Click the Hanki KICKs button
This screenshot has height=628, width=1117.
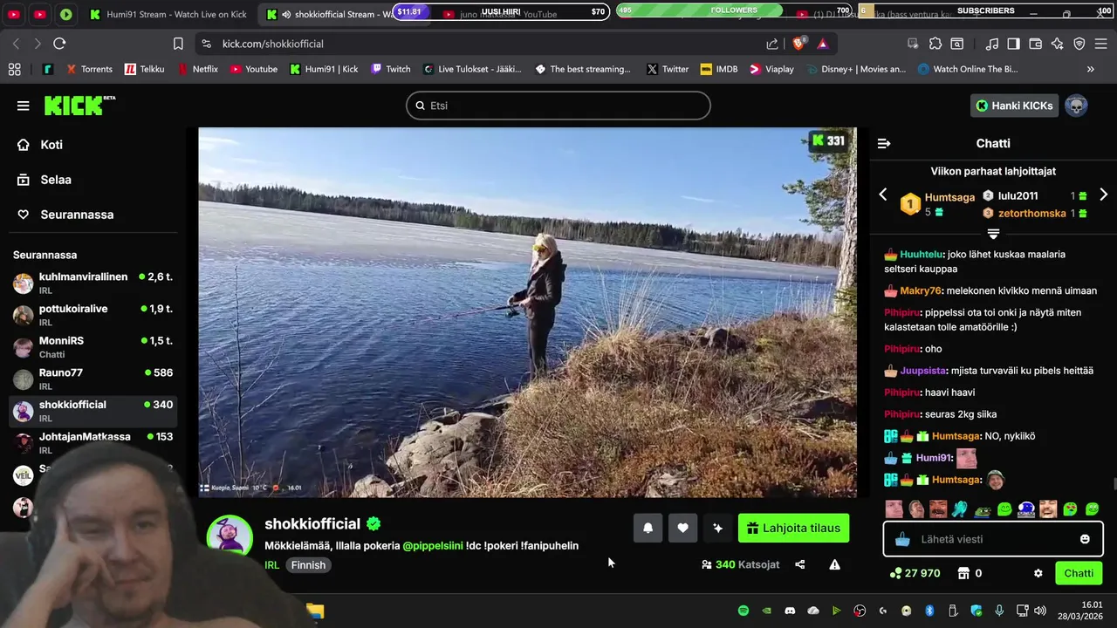tap(1014, 106)
